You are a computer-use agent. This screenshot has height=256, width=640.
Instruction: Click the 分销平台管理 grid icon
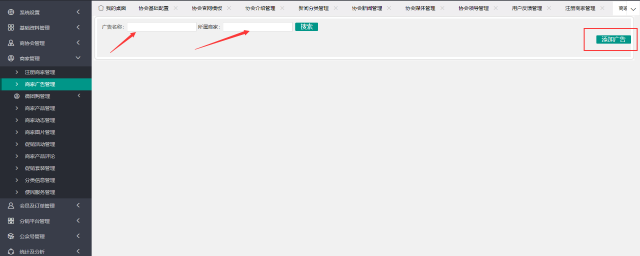click(11, 221)
